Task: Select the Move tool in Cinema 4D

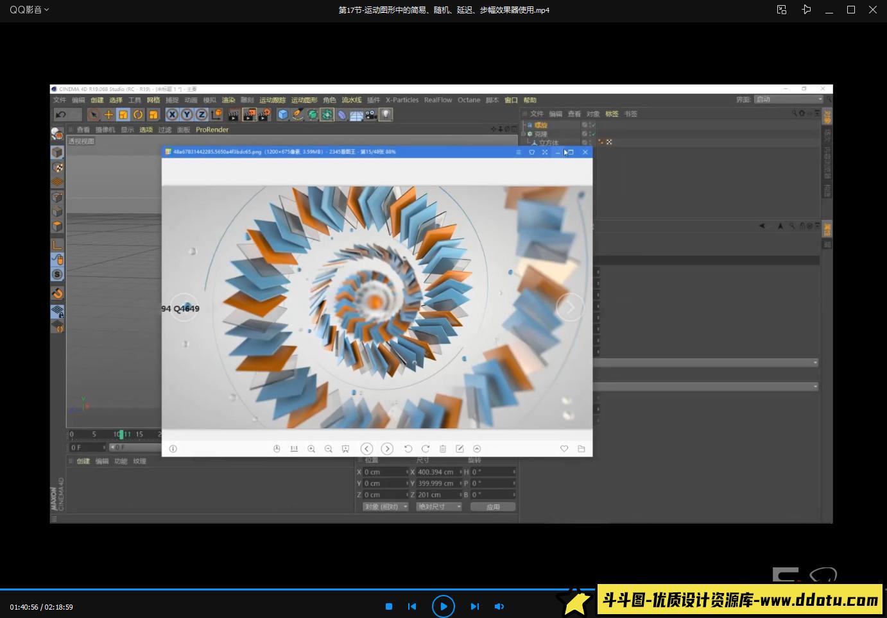Action: point(108,115)
